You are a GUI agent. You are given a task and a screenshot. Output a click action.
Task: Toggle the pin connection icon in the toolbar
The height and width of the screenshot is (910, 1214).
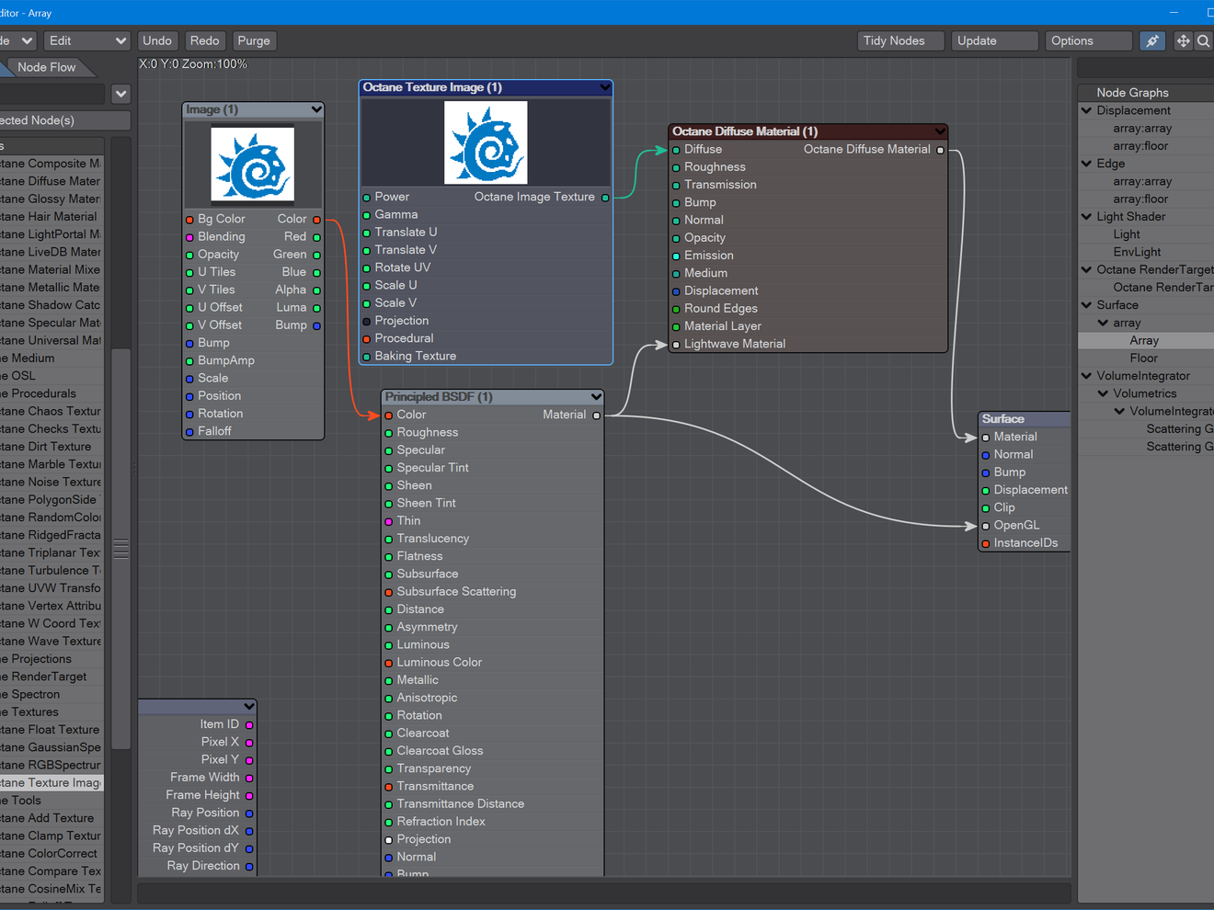pos(1151,40)
